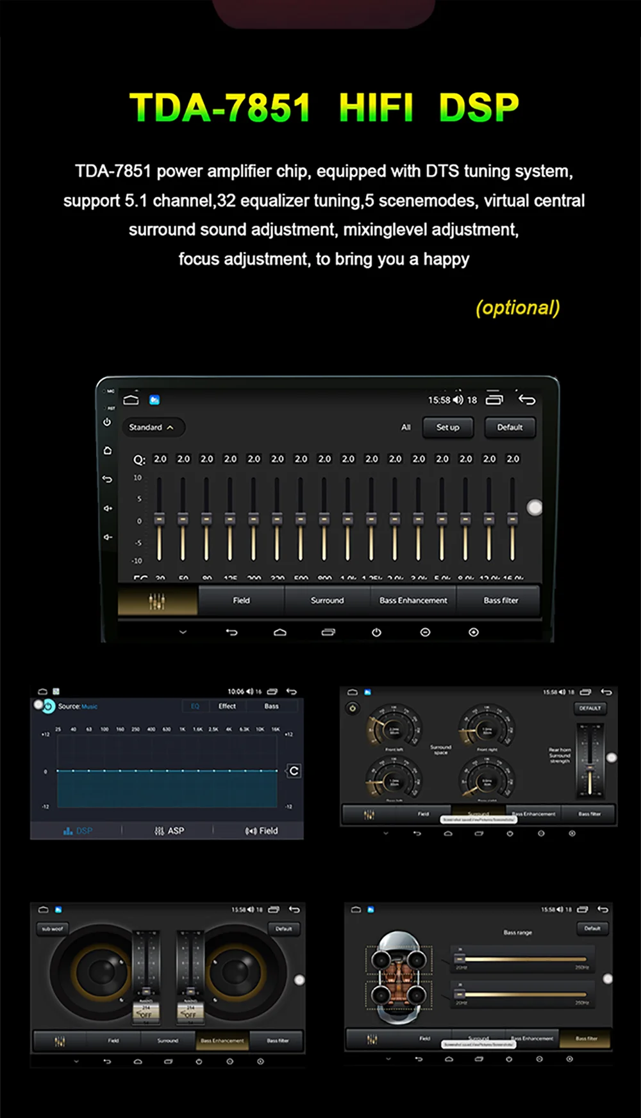Click the first equalizer band slider handle in main screen
This screenshot has width=641, height=1118.
pyautogui.click(x=160, y=518)
